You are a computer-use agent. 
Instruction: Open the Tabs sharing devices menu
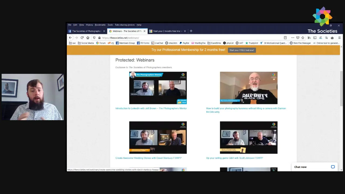125,25
